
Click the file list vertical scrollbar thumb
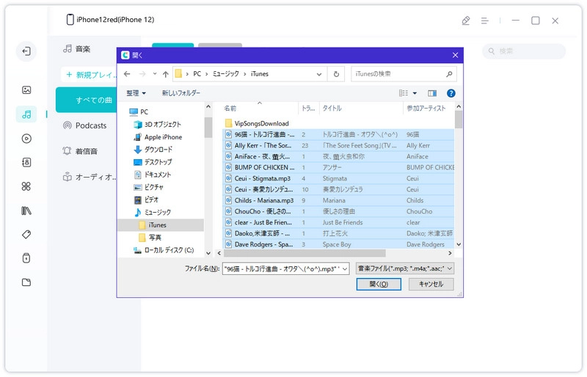[x=459, y=120]
